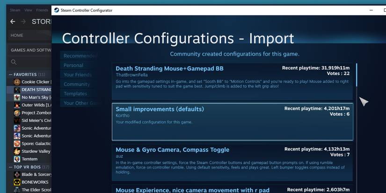Select Small improvements (defaults) configuration

coord(233,122)
